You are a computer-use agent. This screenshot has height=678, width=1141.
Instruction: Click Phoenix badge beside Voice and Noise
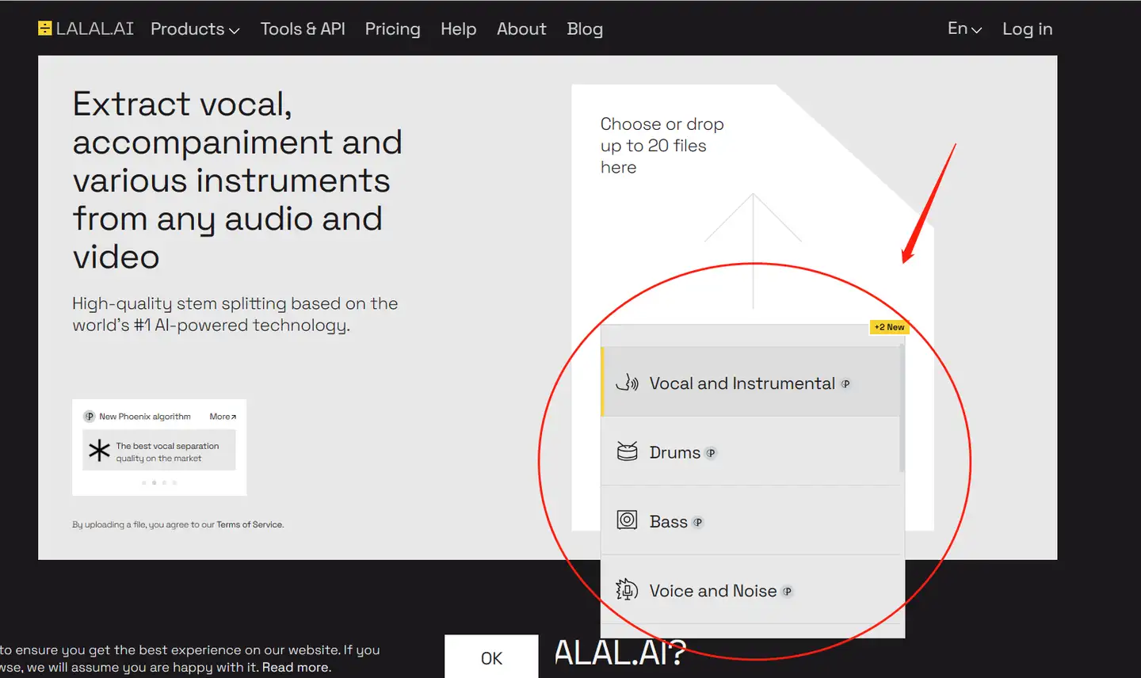tap(787, 591)
